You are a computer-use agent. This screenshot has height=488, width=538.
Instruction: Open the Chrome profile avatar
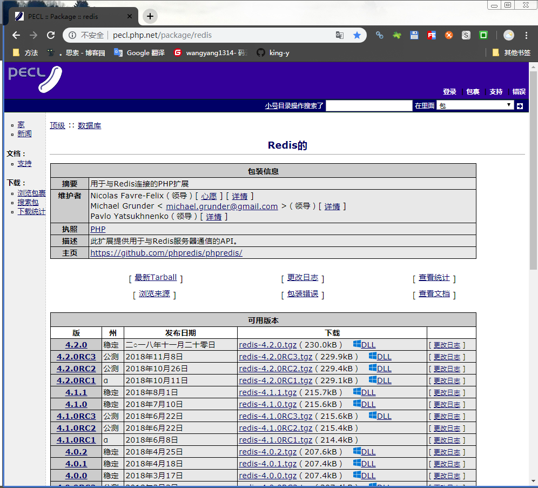[x=508, y=35]
